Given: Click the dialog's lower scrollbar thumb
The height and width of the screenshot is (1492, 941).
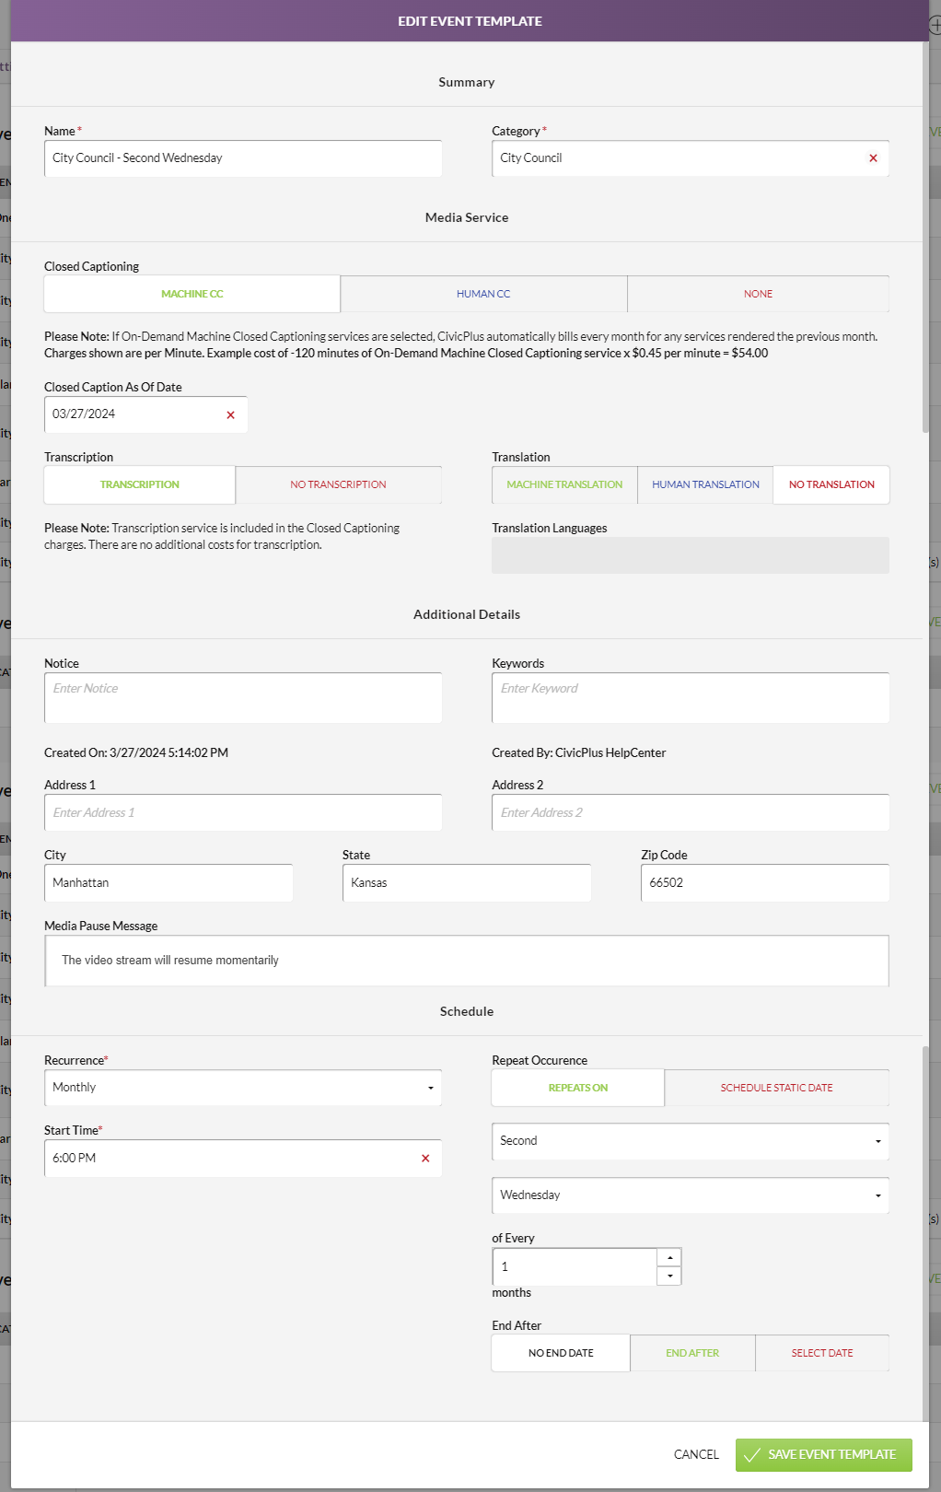Looking at the screenshot, I should [x=925, y=1234].
